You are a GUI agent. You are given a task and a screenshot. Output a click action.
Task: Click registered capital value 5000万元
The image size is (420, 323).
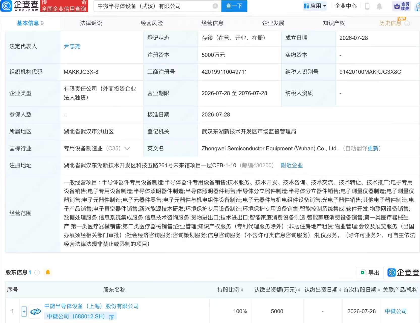pos(213,55)
